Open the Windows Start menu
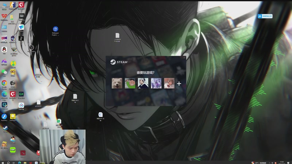Viewport: 292px width, 164px height. [3, 163]
